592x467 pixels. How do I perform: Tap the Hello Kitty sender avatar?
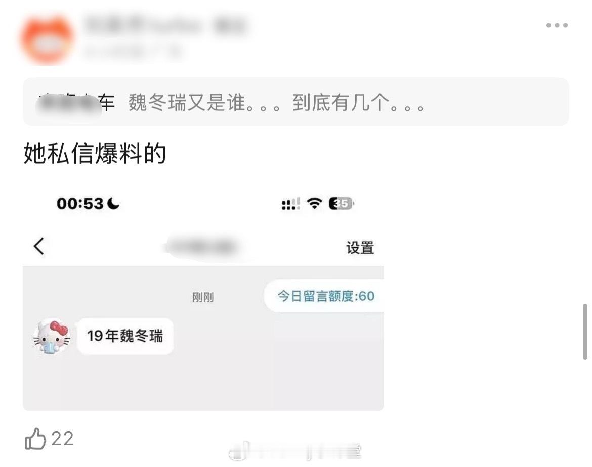click(x=52, y=336)
